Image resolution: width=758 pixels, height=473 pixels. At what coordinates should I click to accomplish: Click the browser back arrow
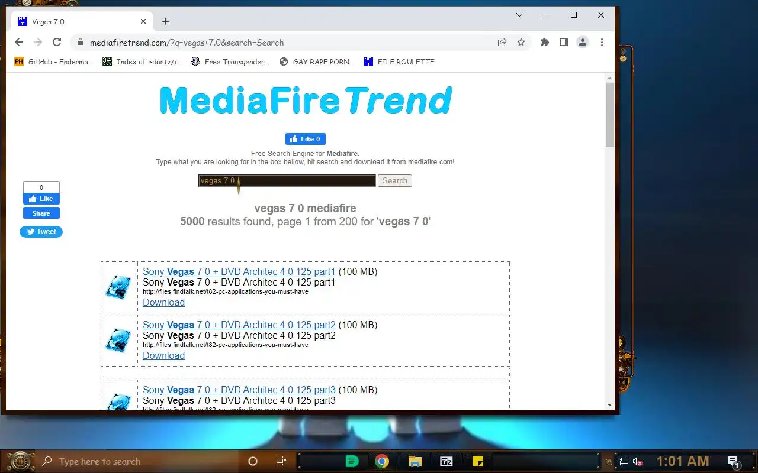[x=19, y=43]
